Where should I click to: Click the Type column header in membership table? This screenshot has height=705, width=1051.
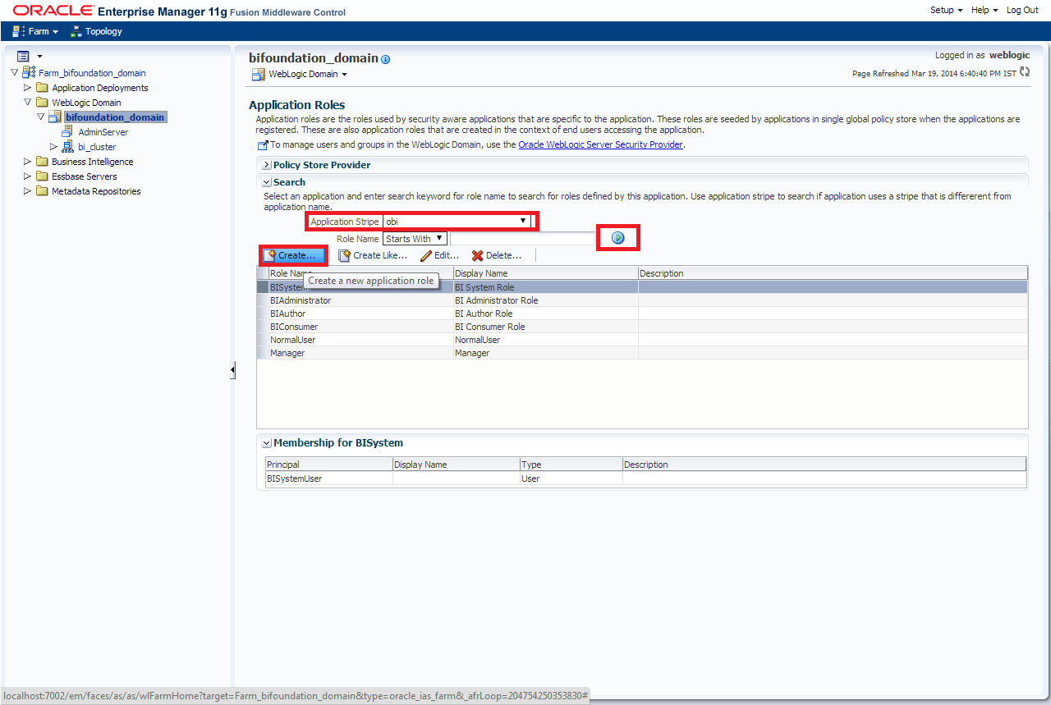coord(571,465)
